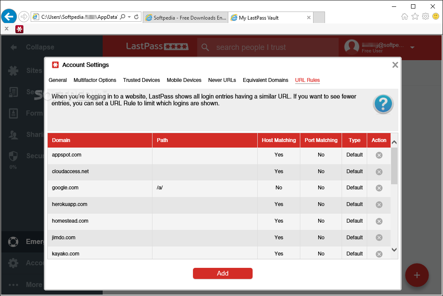Open the Favorites star icon
This screenshot has width=443, height=296.
tap(415, 16)
